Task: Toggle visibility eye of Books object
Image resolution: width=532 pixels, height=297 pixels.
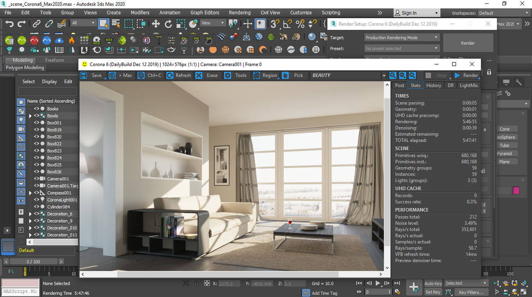Action: pyautogui.click(x=36, y=109)
